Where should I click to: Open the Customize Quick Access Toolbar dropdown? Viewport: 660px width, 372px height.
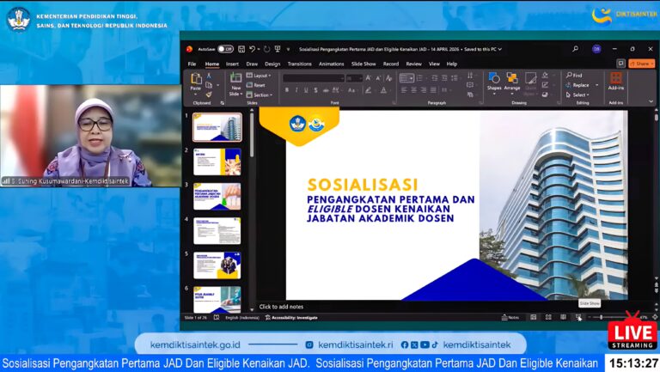point(289,49)
